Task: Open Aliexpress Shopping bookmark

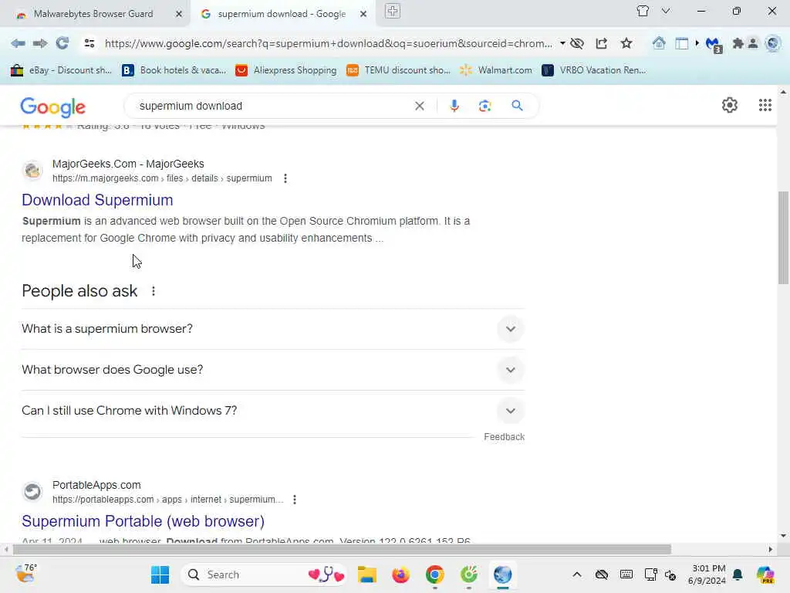Action: 285,70
